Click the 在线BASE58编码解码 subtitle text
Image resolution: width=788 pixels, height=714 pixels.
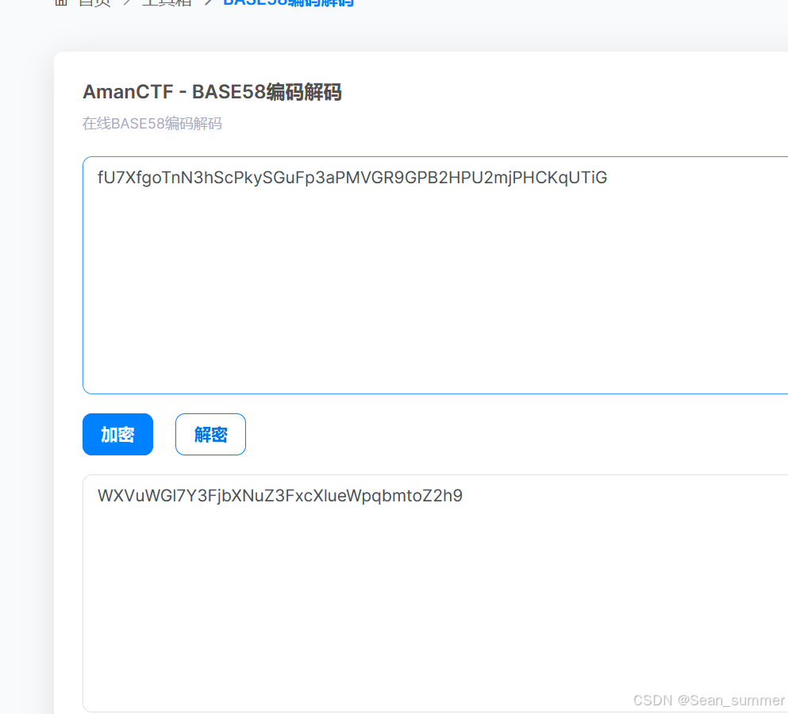[152, 124]
